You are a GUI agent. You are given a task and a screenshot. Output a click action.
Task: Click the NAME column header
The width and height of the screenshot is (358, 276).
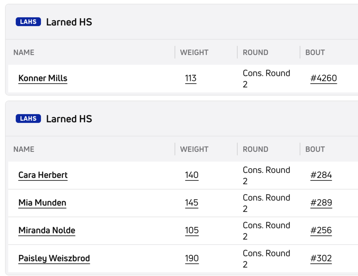pos(23,52)
